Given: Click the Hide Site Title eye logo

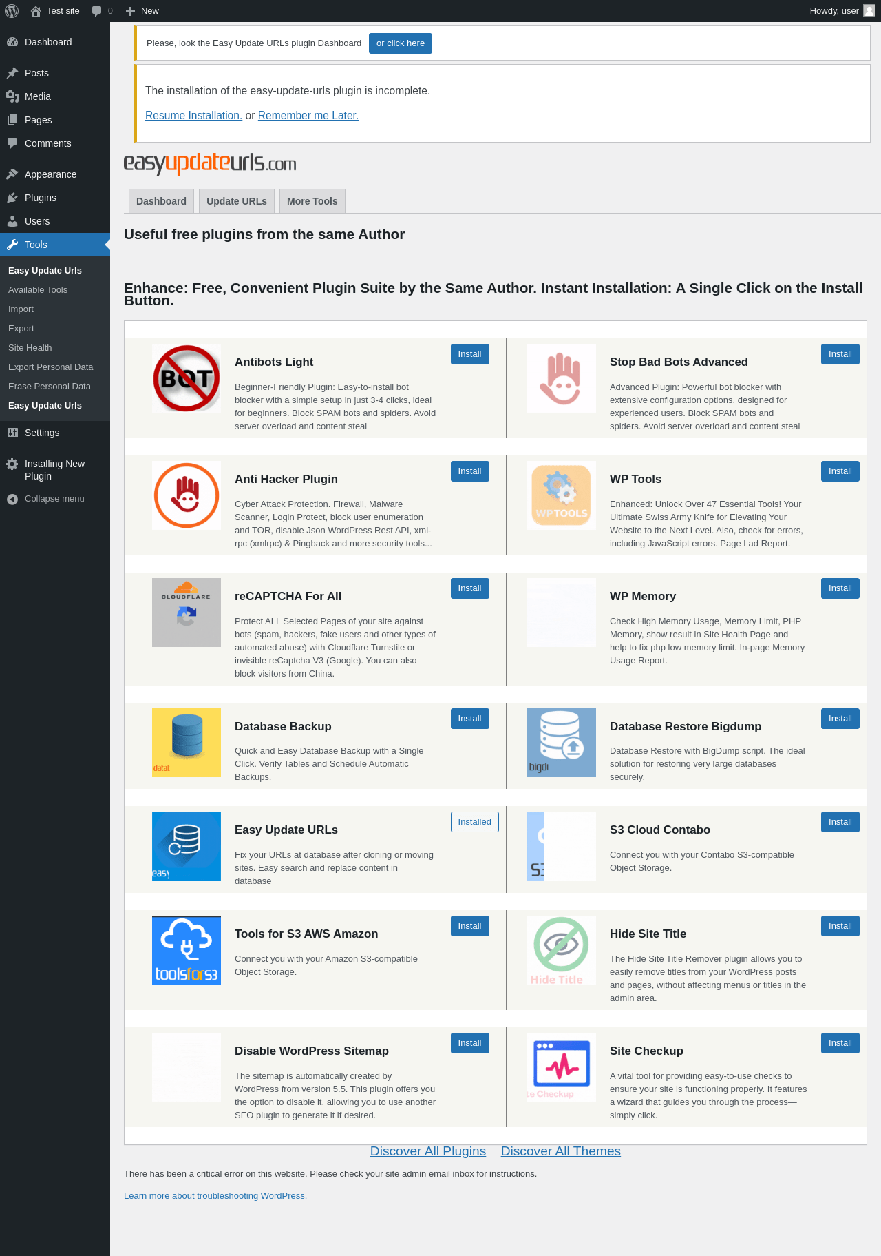Looking at the screenshot, I should pos(562,950).
